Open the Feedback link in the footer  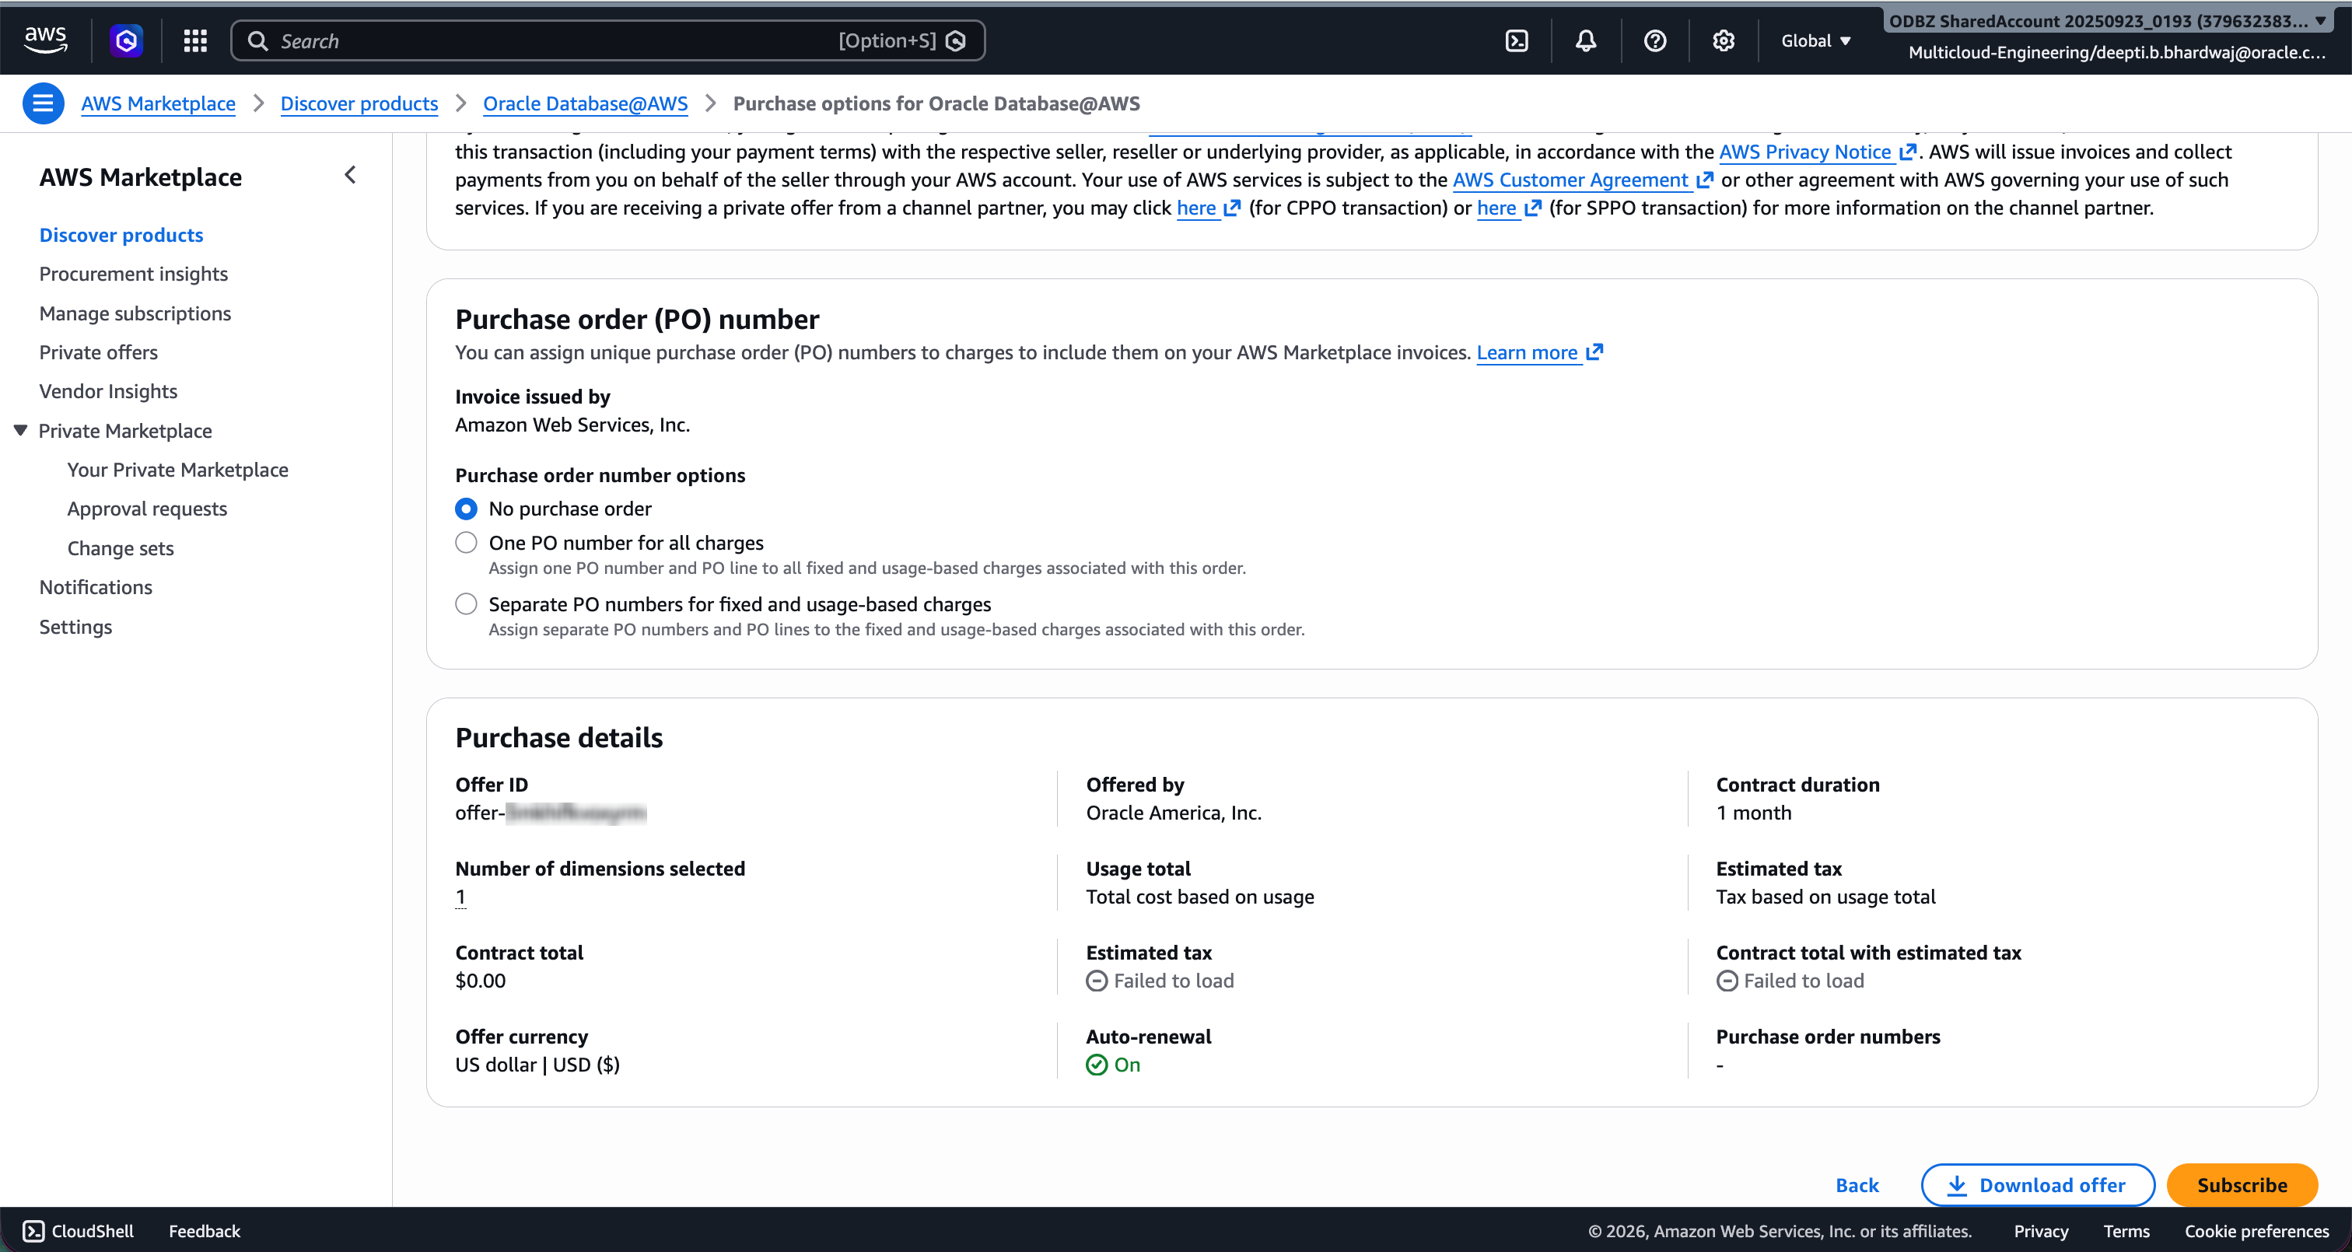(205, 1231)
